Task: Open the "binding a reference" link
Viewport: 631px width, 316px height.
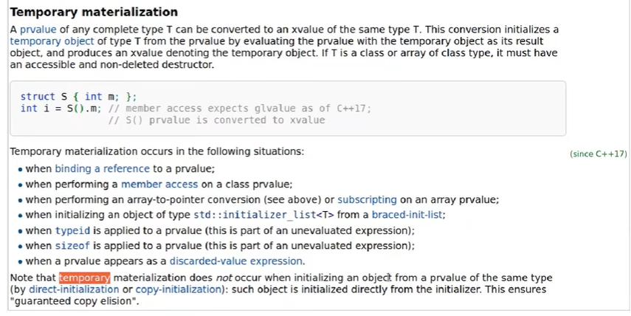Action: tap(102, 169)
